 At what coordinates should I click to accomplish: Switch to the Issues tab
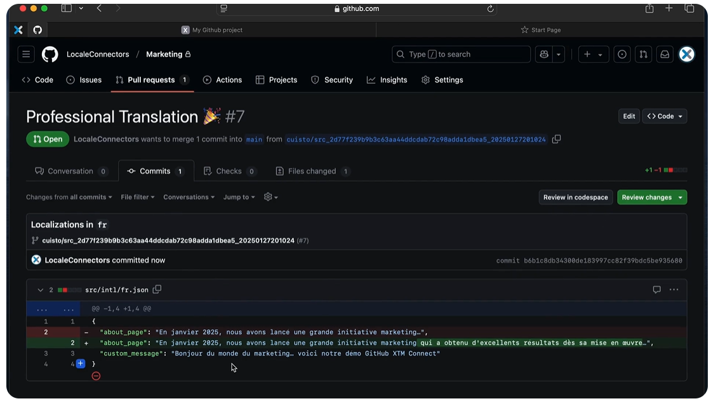(x=84, y=80)
